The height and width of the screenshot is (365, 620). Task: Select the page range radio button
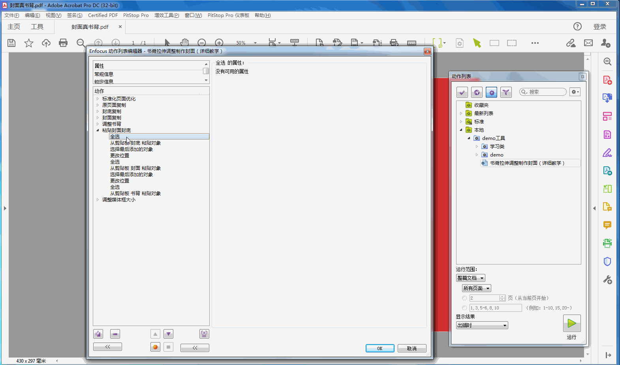point(464,308)
